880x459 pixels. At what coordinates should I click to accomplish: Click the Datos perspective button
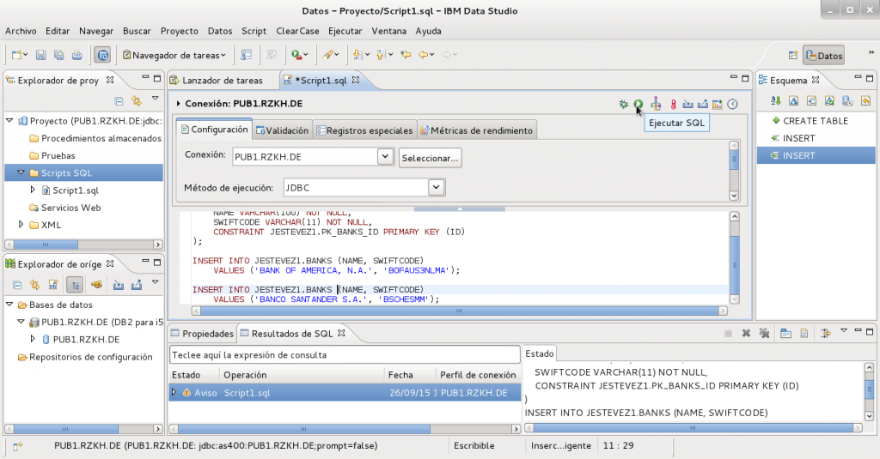(x=824, y=56)
